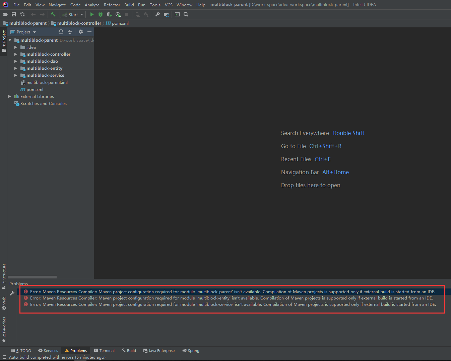Open Search Everywhere magnifier icon

point(186,14)
